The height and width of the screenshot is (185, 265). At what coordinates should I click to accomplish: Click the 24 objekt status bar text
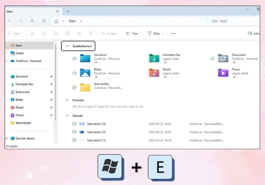point(11,146)
